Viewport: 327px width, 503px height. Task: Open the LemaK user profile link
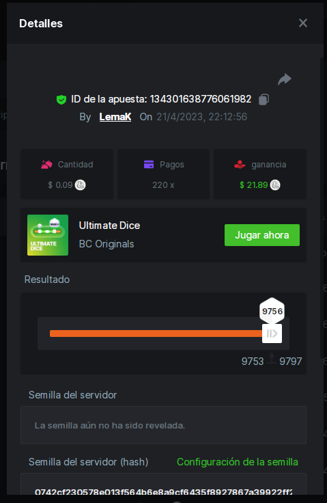[x=115, y=117]
